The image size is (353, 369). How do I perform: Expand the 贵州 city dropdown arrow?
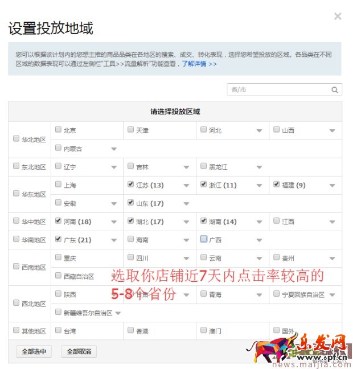tap(332, 259)
